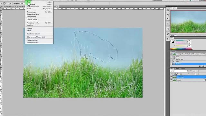Click the Navigator preview thumbnail
This screenshot has width=206, height=116.
pos(188,22)
